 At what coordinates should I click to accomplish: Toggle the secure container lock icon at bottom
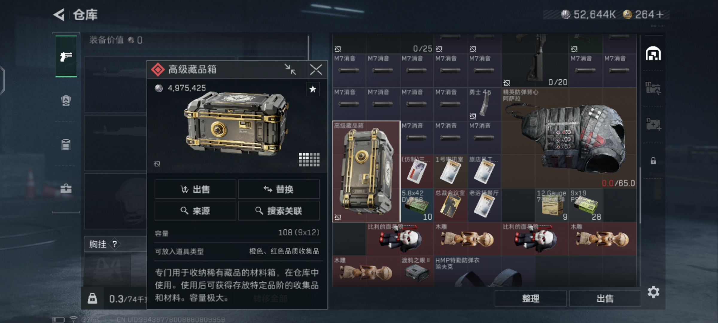[92, 298]
